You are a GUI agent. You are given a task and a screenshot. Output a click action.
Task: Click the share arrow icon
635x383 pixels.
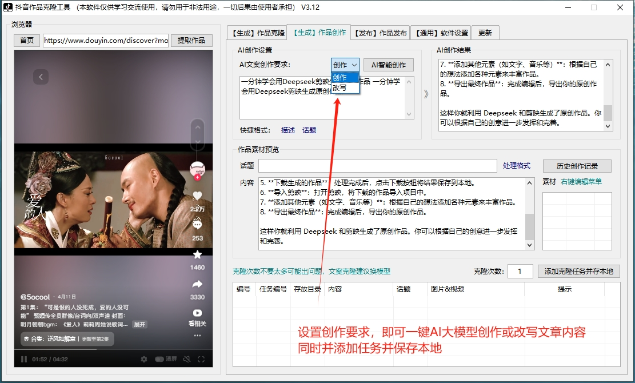pyautogui.click(x=197, y=284)
